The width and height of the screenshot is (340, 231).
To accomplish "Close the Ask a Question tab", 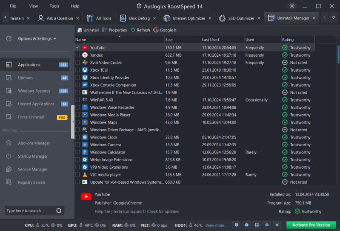I will tap(77, 18).
